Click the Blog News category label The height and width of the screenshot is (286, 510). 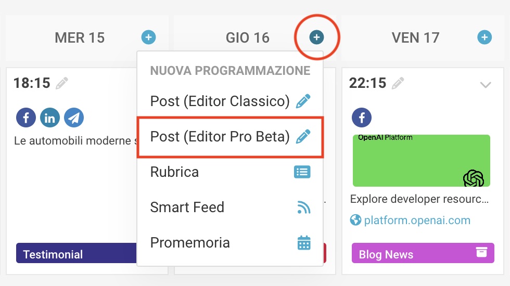[386, 254]
